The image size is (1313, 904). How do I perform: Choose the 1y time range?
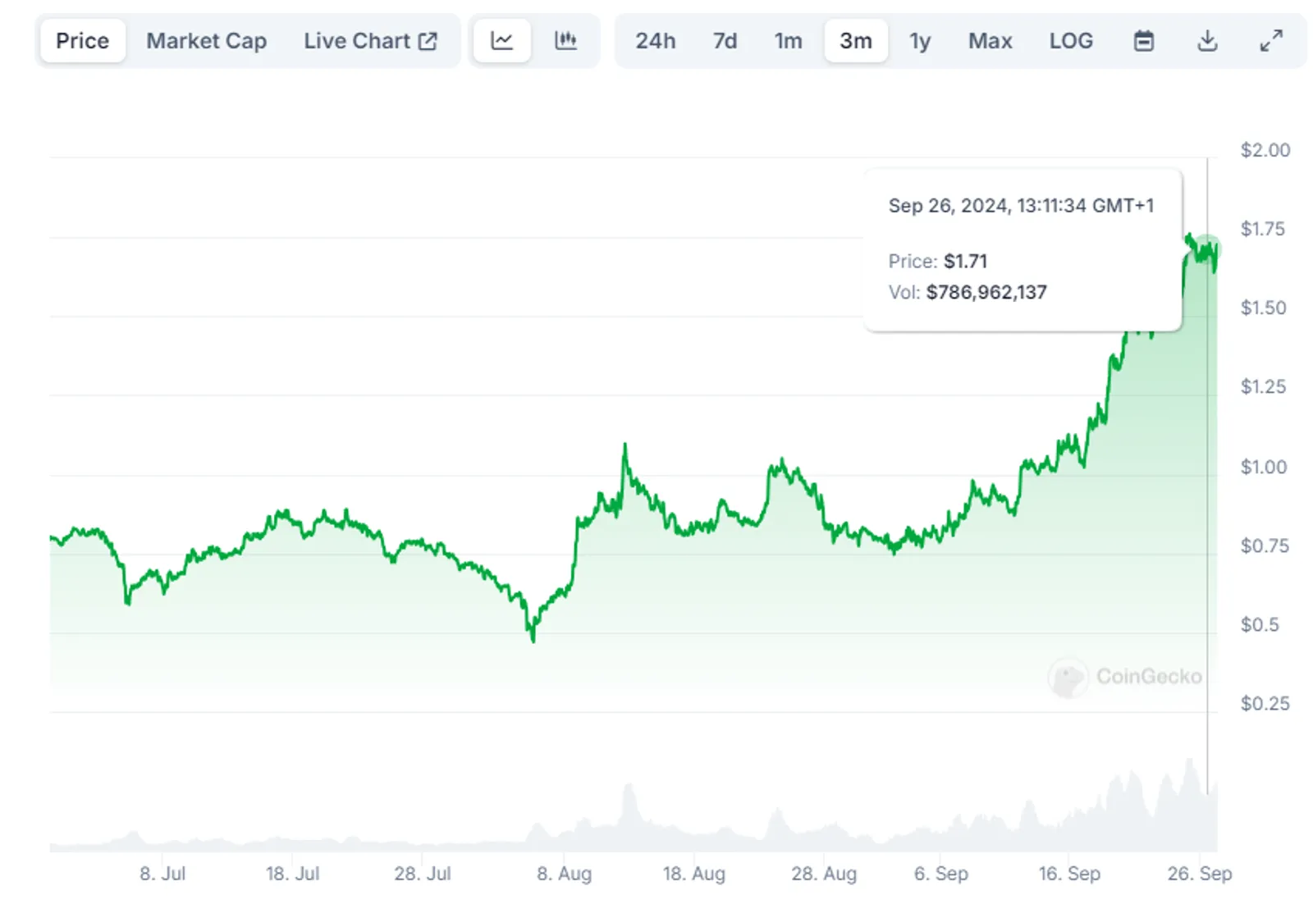coord(920,40)
